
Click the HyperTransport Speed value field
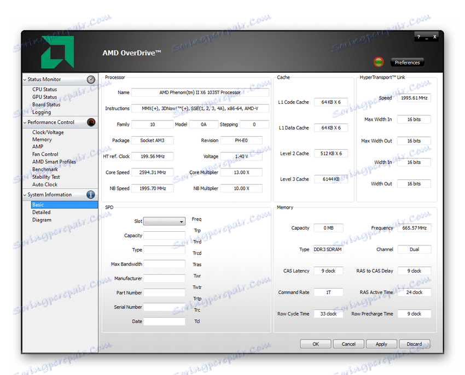(414, 98)
